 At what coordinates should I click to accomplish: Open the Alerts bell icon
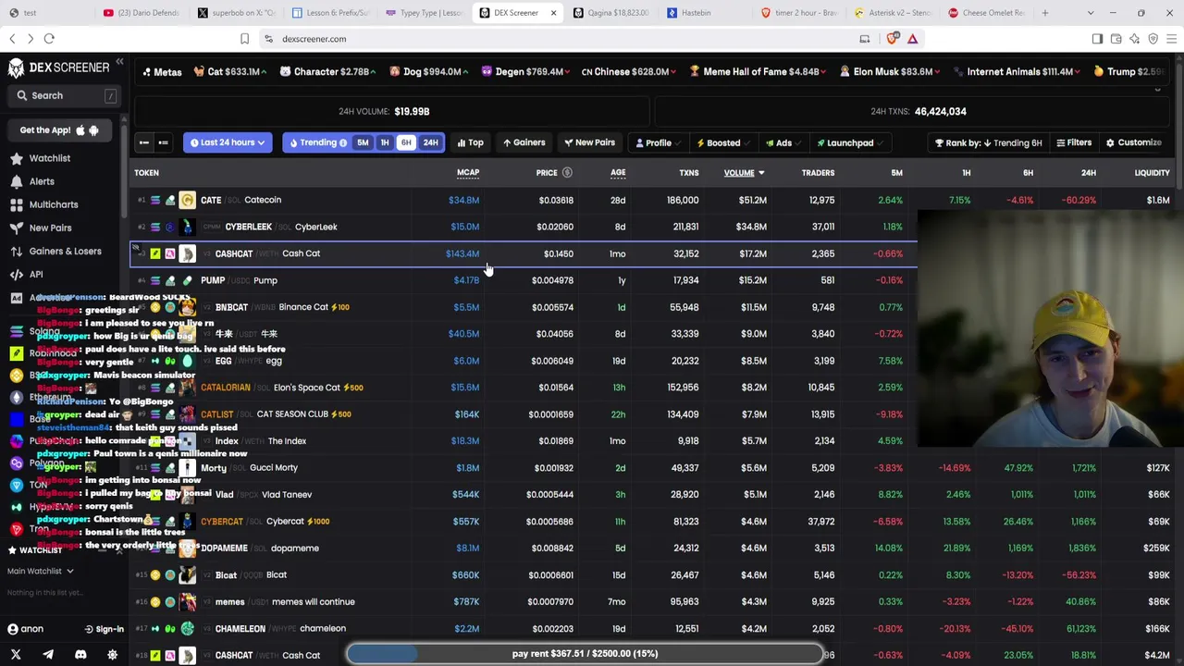tap(16, 181)
